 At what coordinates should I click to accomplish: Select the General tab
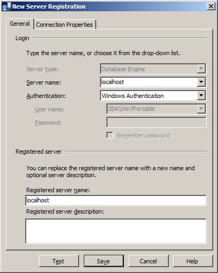[x=20, y=24]
